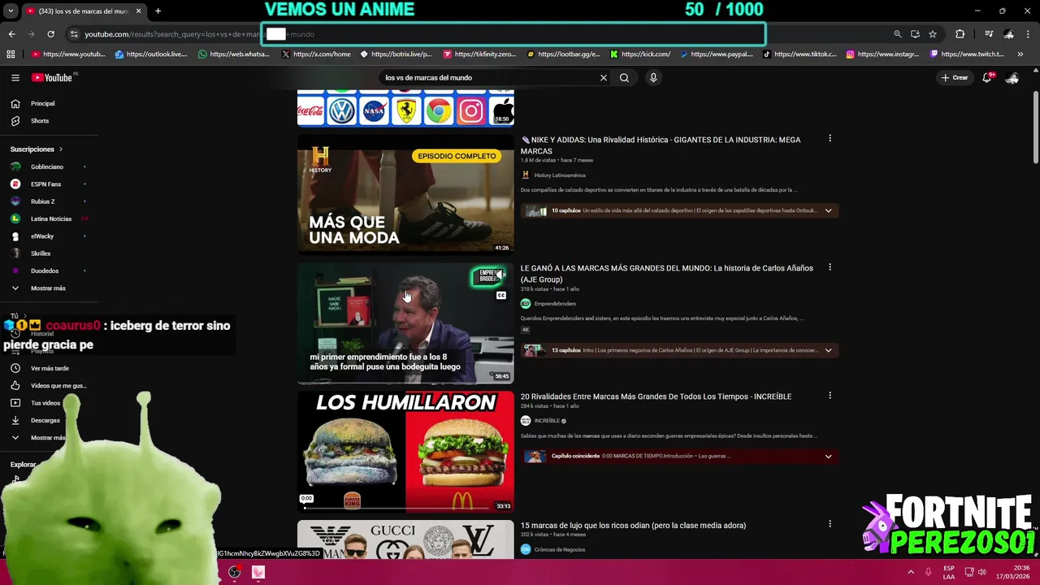
Task: Focus the YouTube search input field
Action: [487, 78]
